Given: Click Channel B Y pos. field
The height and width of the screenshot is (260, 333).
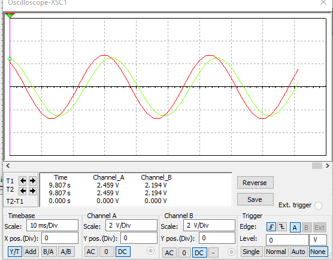Looking at the screenshot, I should click(217, 238).
